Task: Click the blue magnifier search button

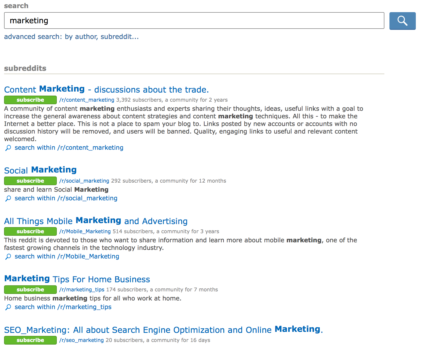Action: pos(402,21)
